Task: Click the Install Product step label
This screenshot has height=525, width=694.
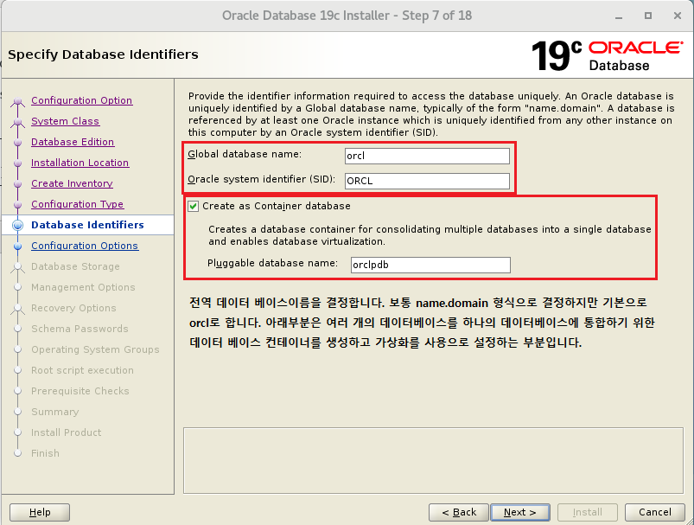Action: coord(66,432)
